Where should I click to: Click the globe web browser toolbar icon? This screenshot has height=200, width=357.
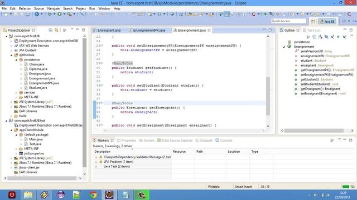pyautogui.click(x=172, y=14)
